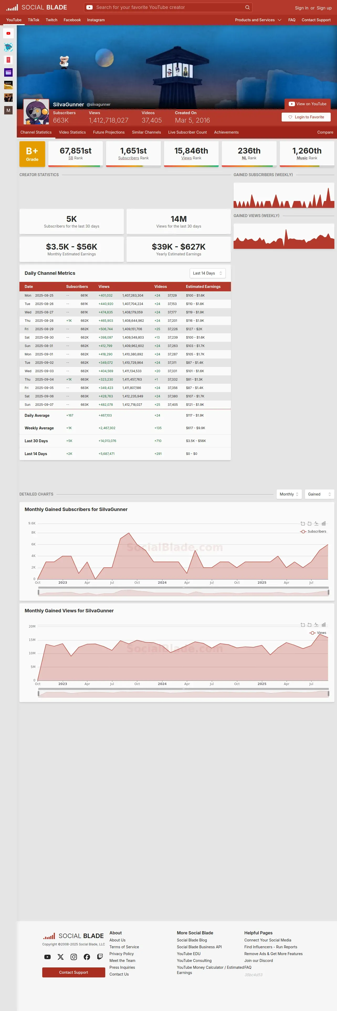Open the Twitch icon in footer
337x1011 pixels.
100,957
